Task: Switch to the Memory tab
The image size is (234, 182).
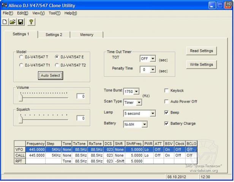Action: point(87,35)
